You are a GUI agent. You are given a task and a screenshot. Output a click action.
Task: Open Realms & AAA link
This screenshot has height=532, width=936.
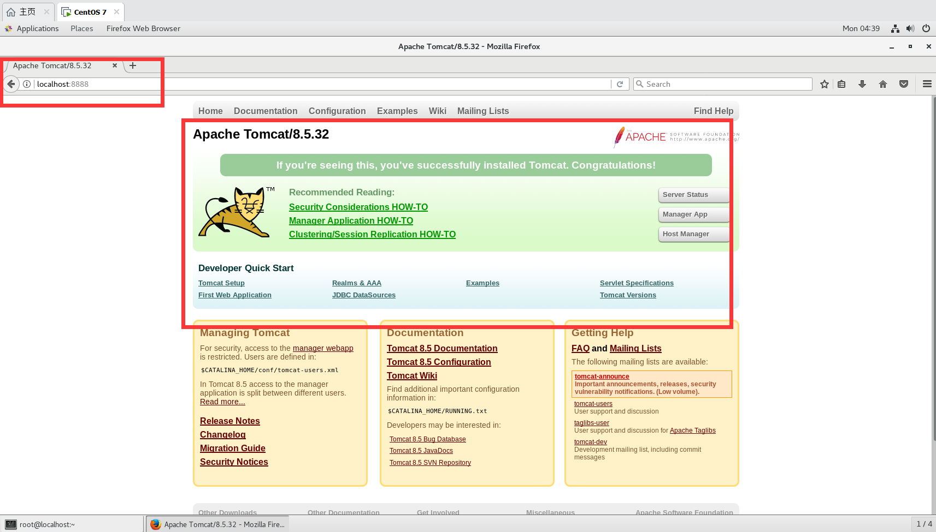point(357,283)
